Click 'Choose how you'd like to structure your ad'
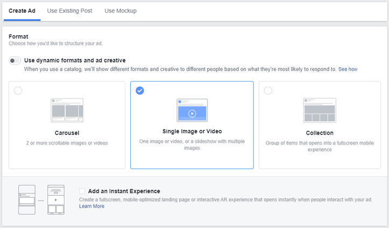This screenshot has height=228, width=389. [x=55, y=44]
